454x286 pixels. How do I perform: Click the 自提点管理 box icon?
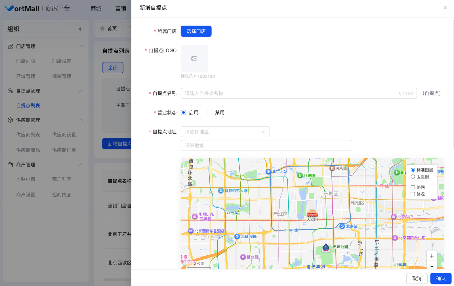click(x=10, y=91)
